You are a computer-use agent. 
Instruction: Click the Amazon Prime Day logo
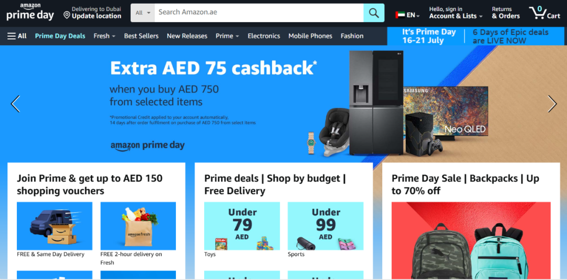30,12
